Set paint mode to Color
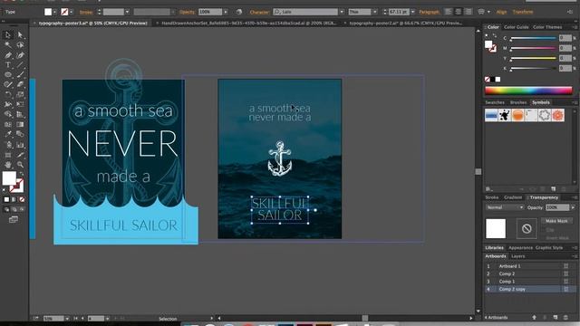This screenshot has width=580, height=326. [6, 199]
